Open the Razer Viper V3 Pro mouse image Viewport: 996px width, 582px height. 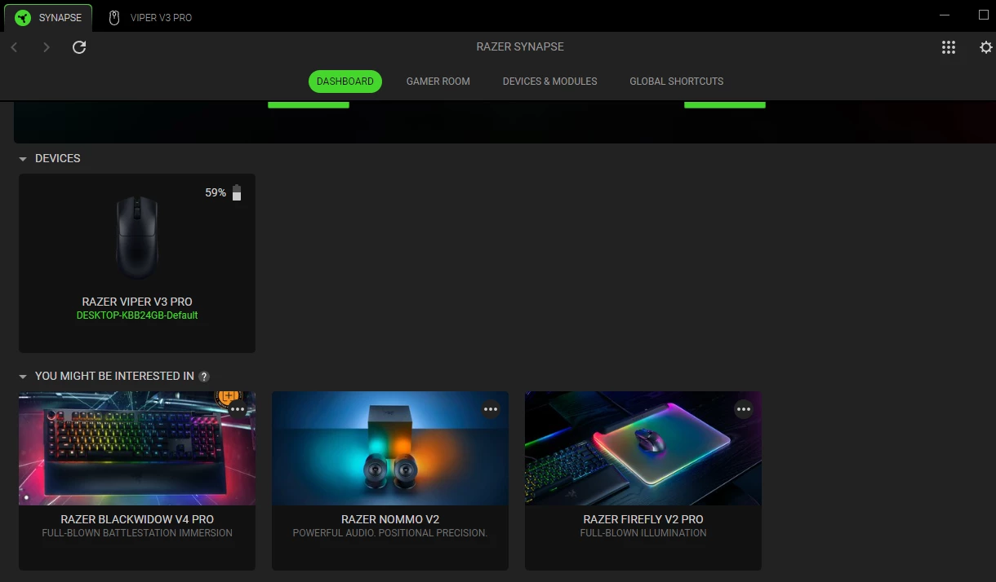[x=137, y=237]
